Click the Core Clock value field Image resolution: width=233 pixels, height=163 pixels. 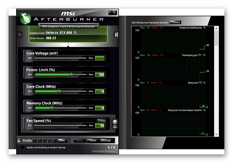(x=100, y=91)
